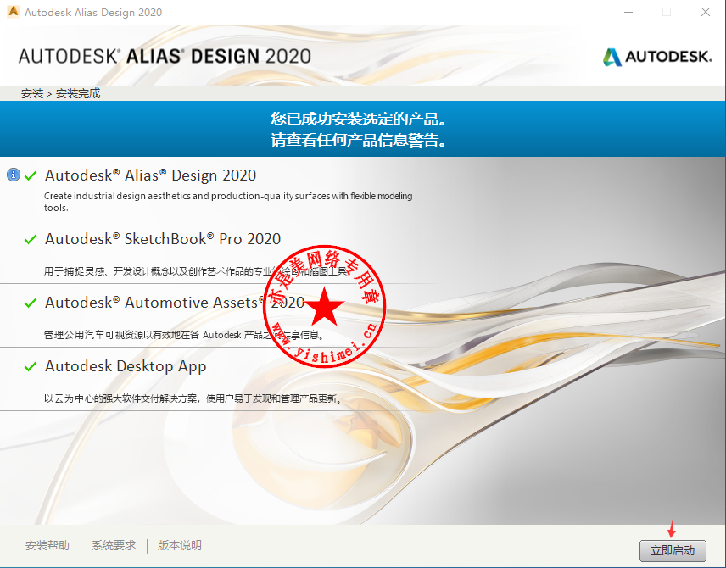Select the Autodesk Automotive Assets 2020 product title
Screen dimensions: 726x568
[x=175, y=303]
